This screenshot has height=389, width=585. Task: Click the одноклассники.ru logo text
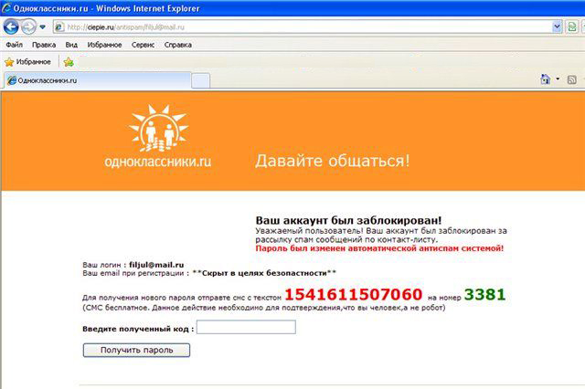pos(158,162)
